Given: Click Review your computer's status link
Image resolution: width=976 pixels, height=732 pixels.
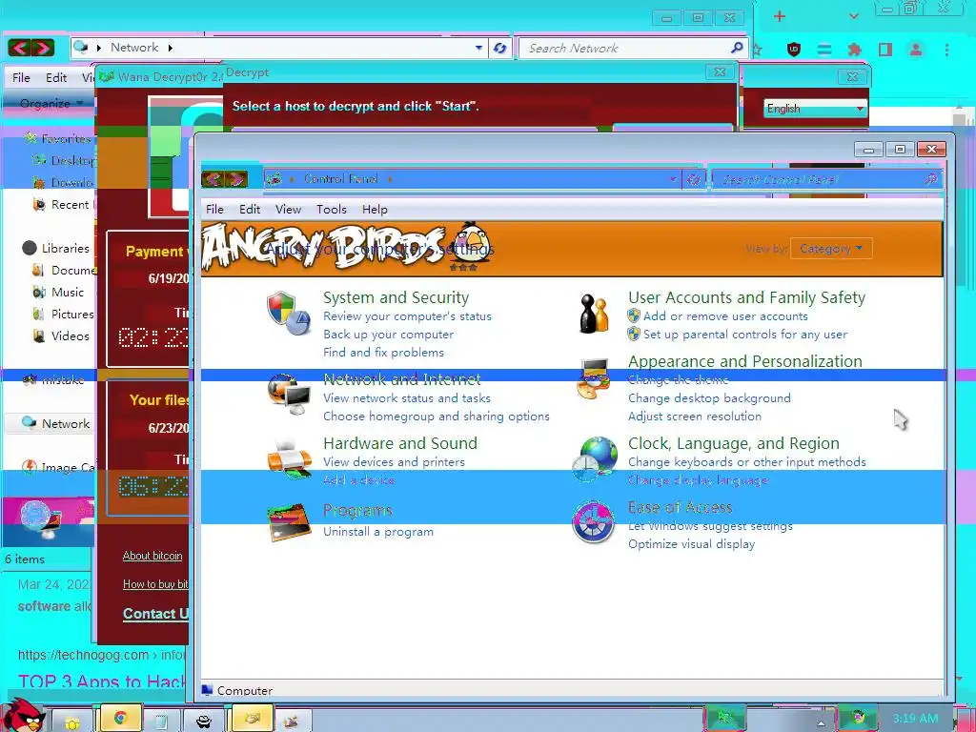Looking at the screenshot, I should (407, 316).
